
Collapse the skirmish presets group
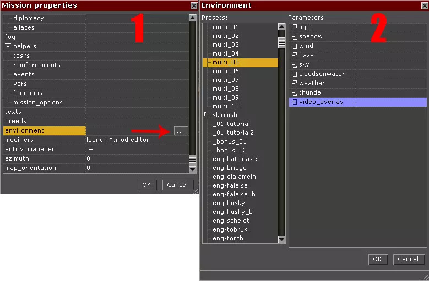207,115
